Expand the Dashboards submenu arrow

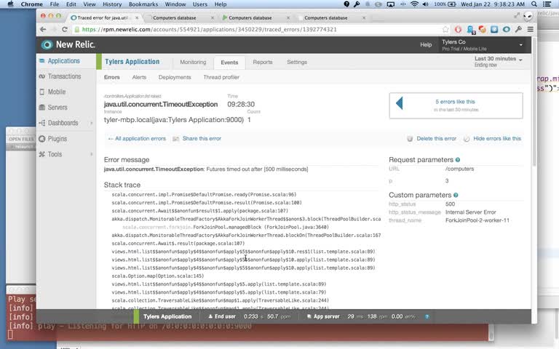[x=92, y=123]
